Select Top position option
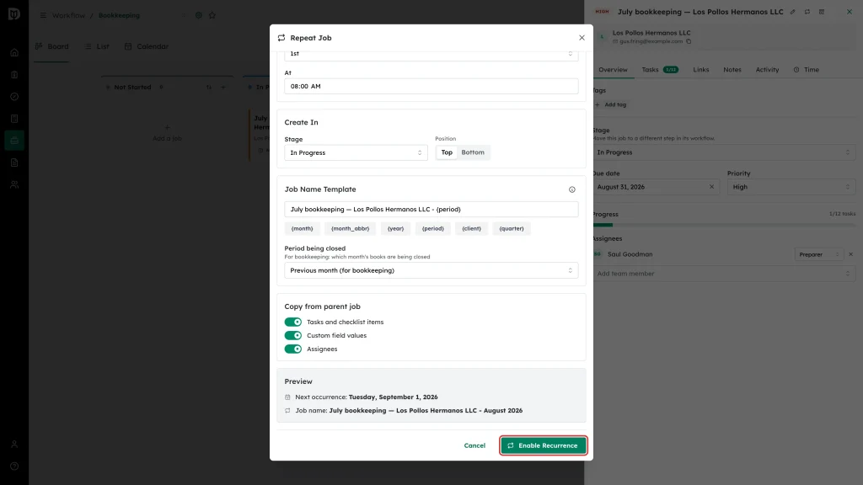This screenshot has width=863, height=485. point(447,152)
